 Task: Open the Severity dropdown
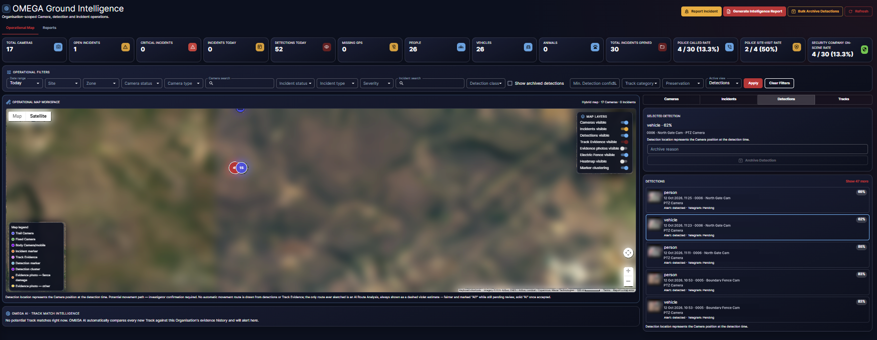(377, 83)
